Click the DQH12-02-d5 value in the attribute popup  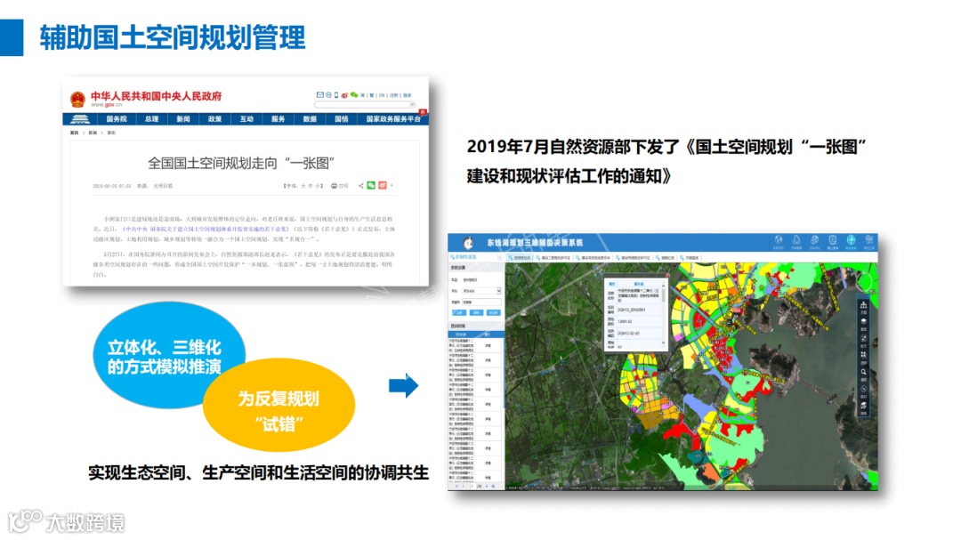pyautogui.click(x=628, y=334)
